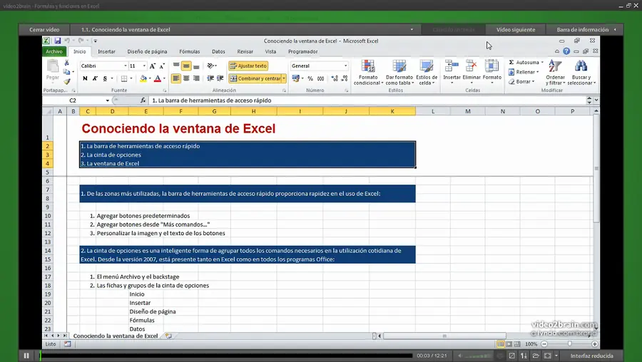Click the increase decimals icon
Image resolution: width=642 pixels, height=362 pixels.
pyautogui.click(x=335, y=78)
